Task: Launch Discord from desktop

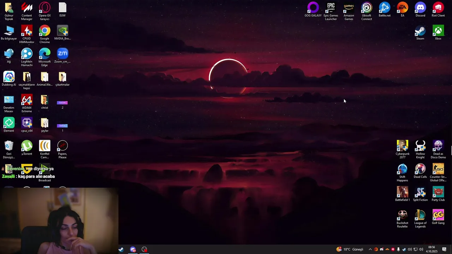Action: coord(420,10)
